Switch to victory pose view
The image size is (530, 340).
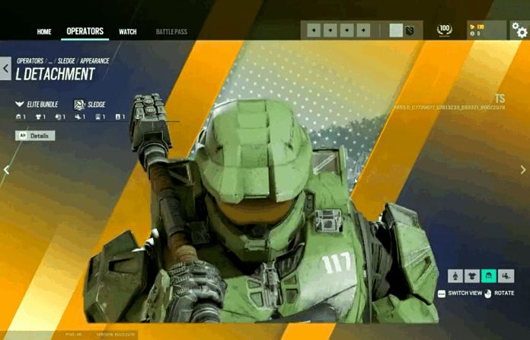pyautogui.click(x=506, y=276)
